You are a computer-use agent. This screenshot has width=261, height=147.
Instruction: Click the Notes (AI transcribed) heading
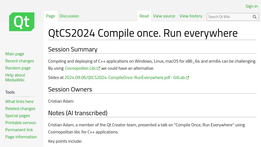(x=78, y=113)
